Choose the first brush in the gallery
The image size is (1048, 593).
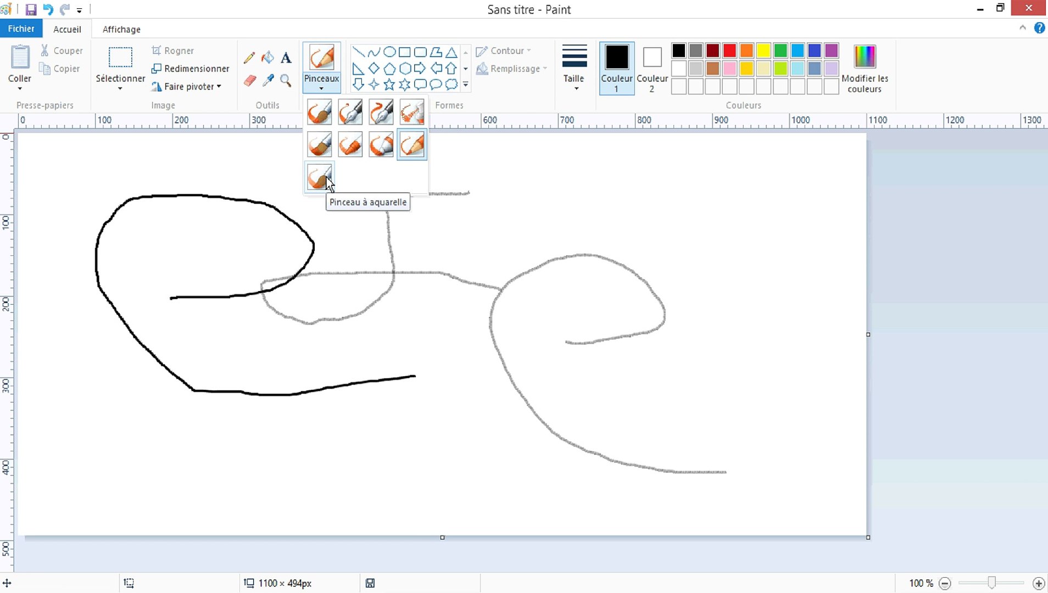point(320,112)
